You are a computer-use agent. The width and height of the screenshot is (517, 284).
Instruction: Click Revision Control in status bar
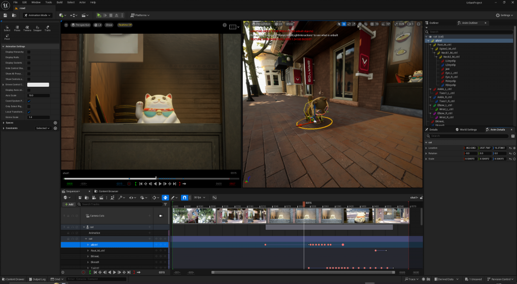[x=500, y=279]
